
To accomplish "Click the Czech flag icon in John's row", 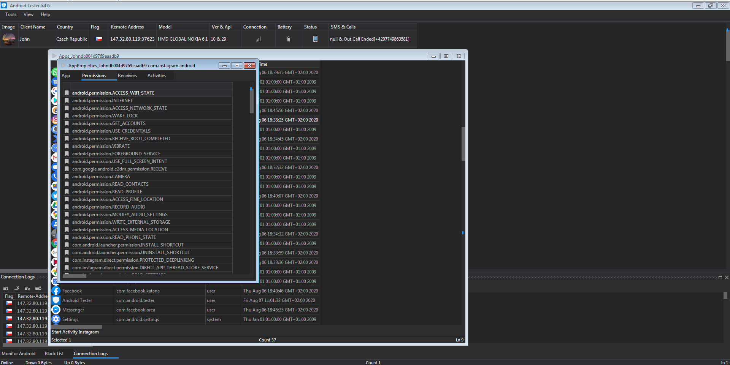I will click(99, 39).
